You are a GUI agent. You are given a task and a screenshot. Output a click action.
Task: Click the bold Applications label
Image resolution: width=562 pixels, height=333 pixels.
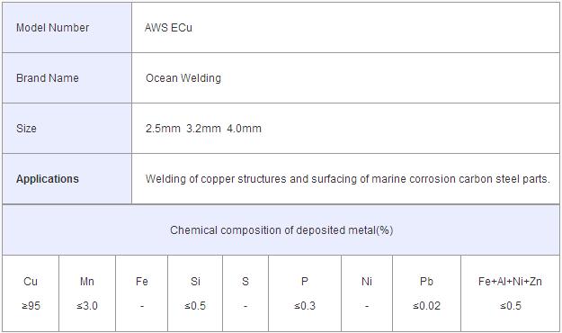pyautogui.click(x=48, y=179)
